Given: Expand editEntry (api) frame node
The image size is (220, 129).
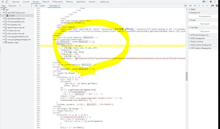Looking at the screenshot, I should pos(3,42).
